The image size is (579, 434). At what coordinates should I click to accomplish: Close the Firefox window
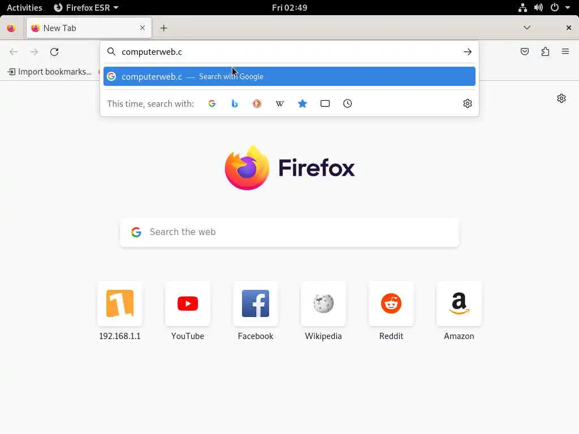[x=569, y=28]
